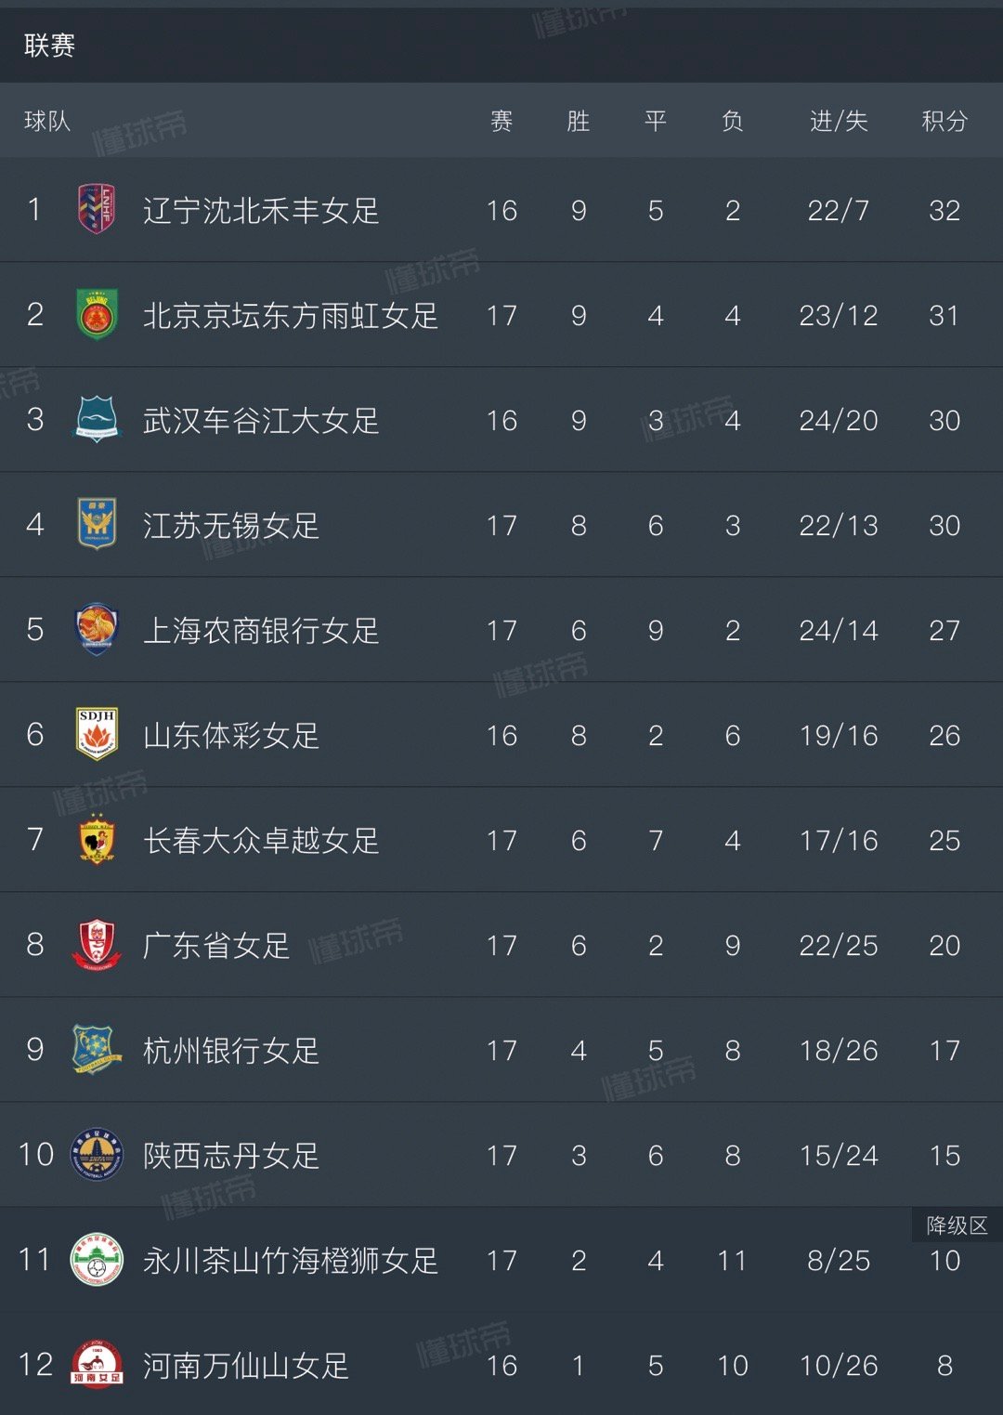Click the 辽宁沈北禾丰女足 team logo

pos(97,210)
